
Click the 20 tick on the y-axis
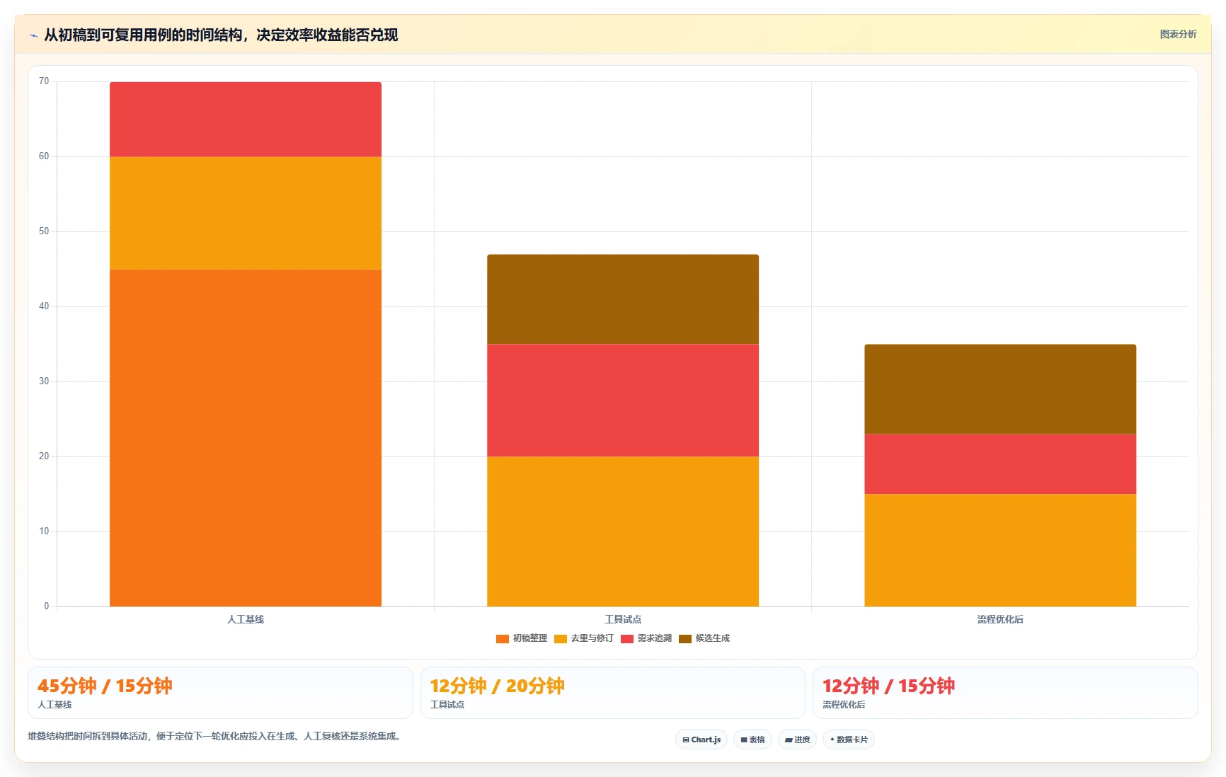(x=44, y=456)
